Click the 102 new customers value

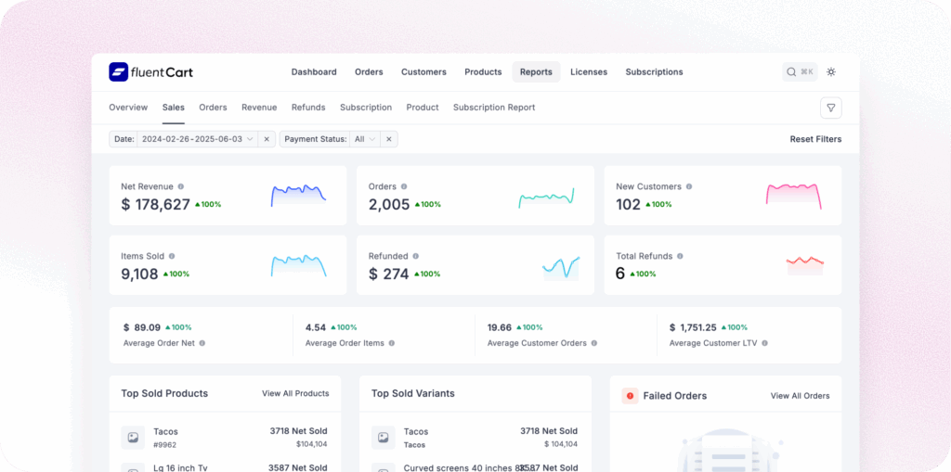[629, 204]
